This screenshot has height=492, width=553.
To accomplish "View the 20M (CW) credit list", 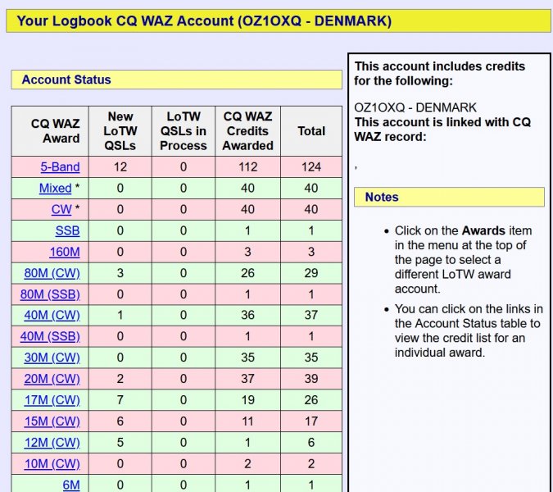I will coord(52,379).
